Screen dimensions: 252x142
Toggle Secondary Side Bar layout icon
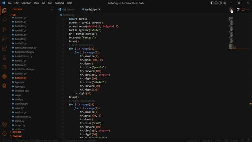(220, 3)
